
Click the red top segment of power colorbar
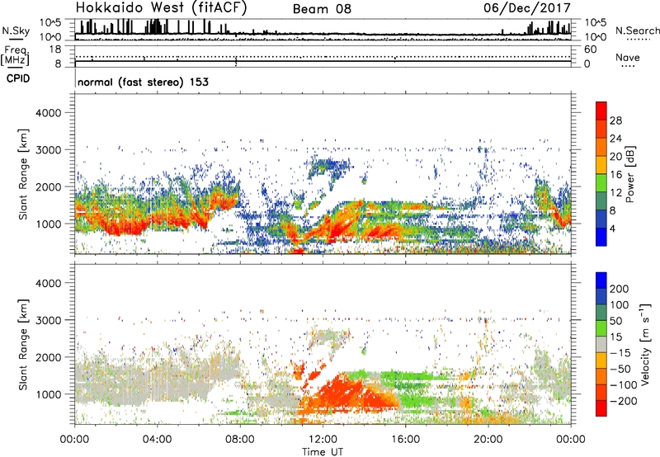pos(601,111)
